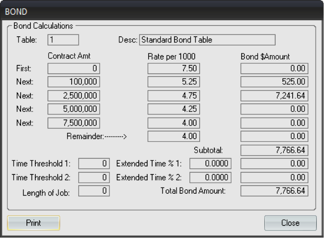Click the 100,000 Contract Amt field
This screenshot has height=238, width=324.
point(74,82)
